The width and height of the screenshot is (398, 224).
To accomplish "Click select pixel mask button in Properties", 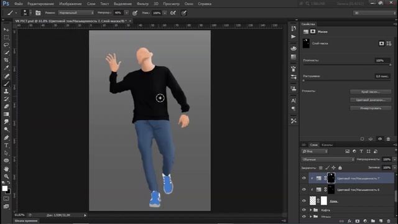I will (x=381, y=44).
